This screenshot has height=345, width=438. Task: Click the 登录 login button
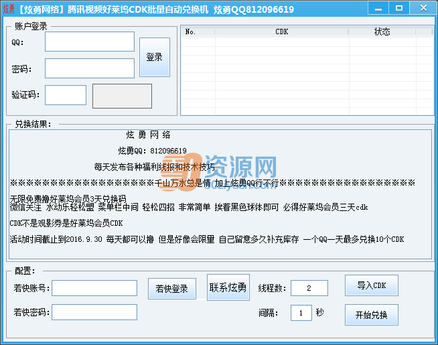tap(155, 57)
